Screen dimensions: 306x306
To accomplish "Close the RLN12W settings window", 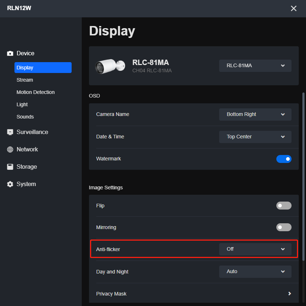I will click(293, 8).
